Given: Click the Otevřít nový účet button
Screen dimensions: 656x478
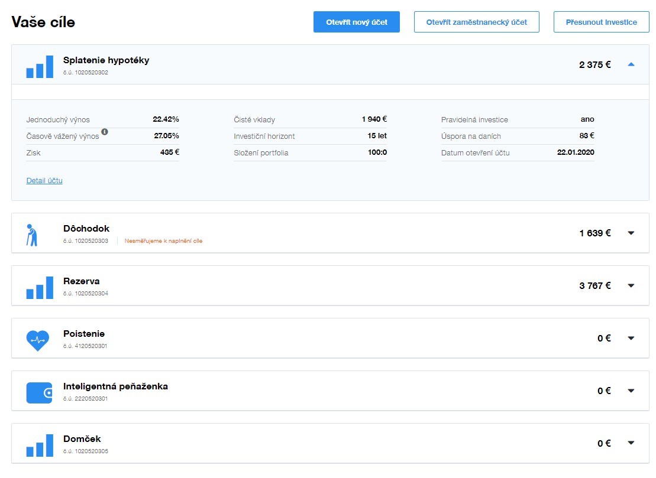Looking at the screenshot, I should coord(357,22).
